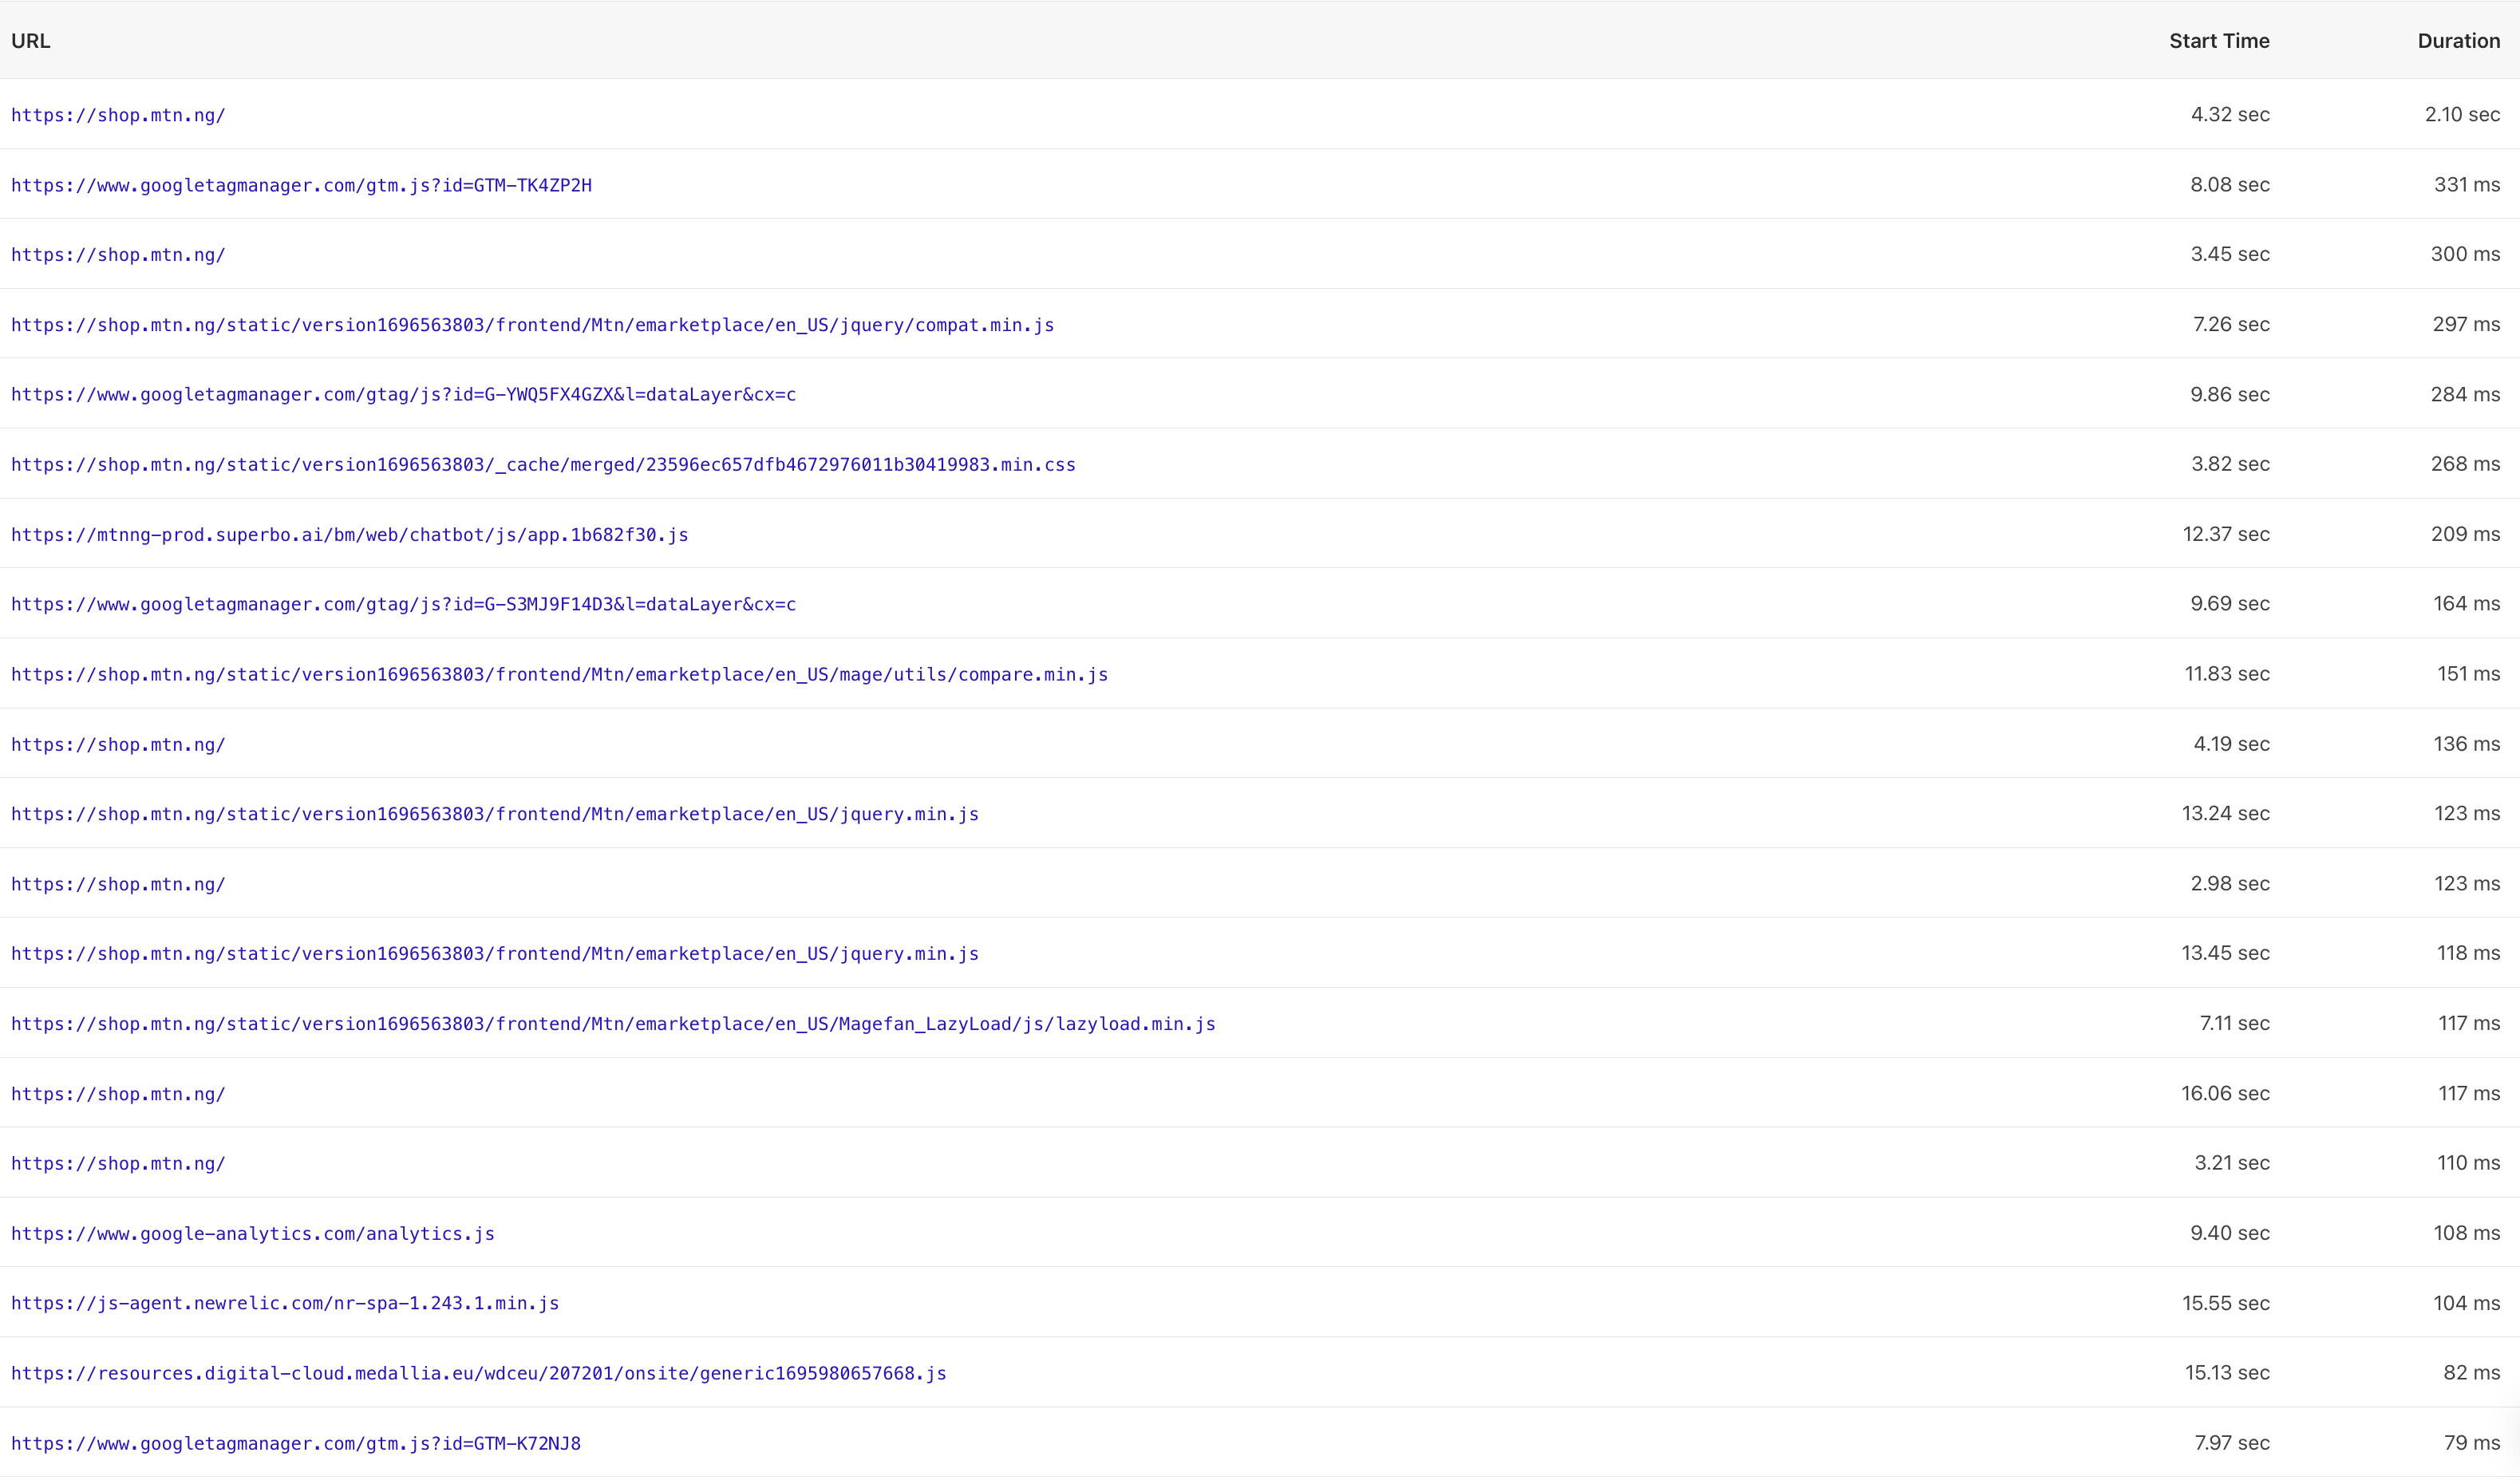
Task: Select the 82 ms duration cell
Action: pos(2471,1372)
